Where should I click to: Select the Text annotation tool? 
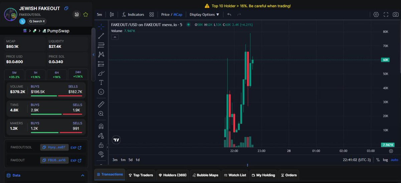[x=101, y=82]
